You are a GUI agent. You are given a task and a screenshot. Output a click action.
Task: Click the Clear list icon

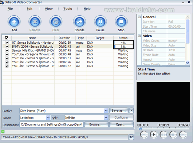(56, 22)
